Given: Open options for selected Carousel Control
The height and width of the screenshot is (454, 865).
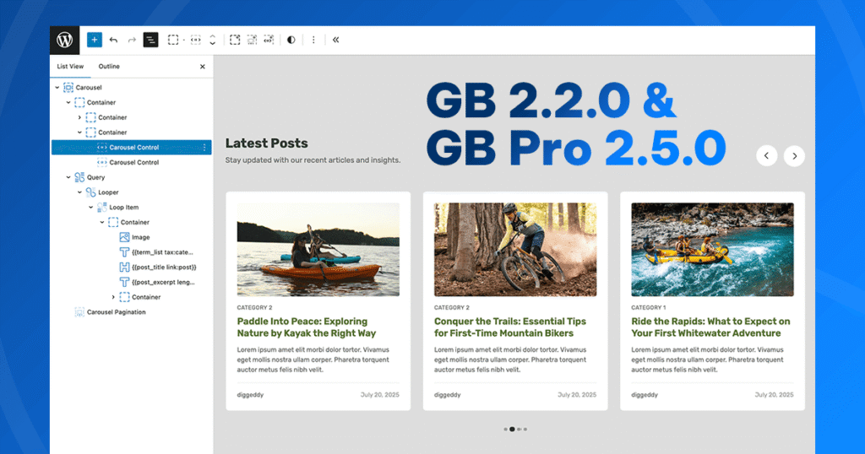Looking at the screenshot, I should [204, 147].
